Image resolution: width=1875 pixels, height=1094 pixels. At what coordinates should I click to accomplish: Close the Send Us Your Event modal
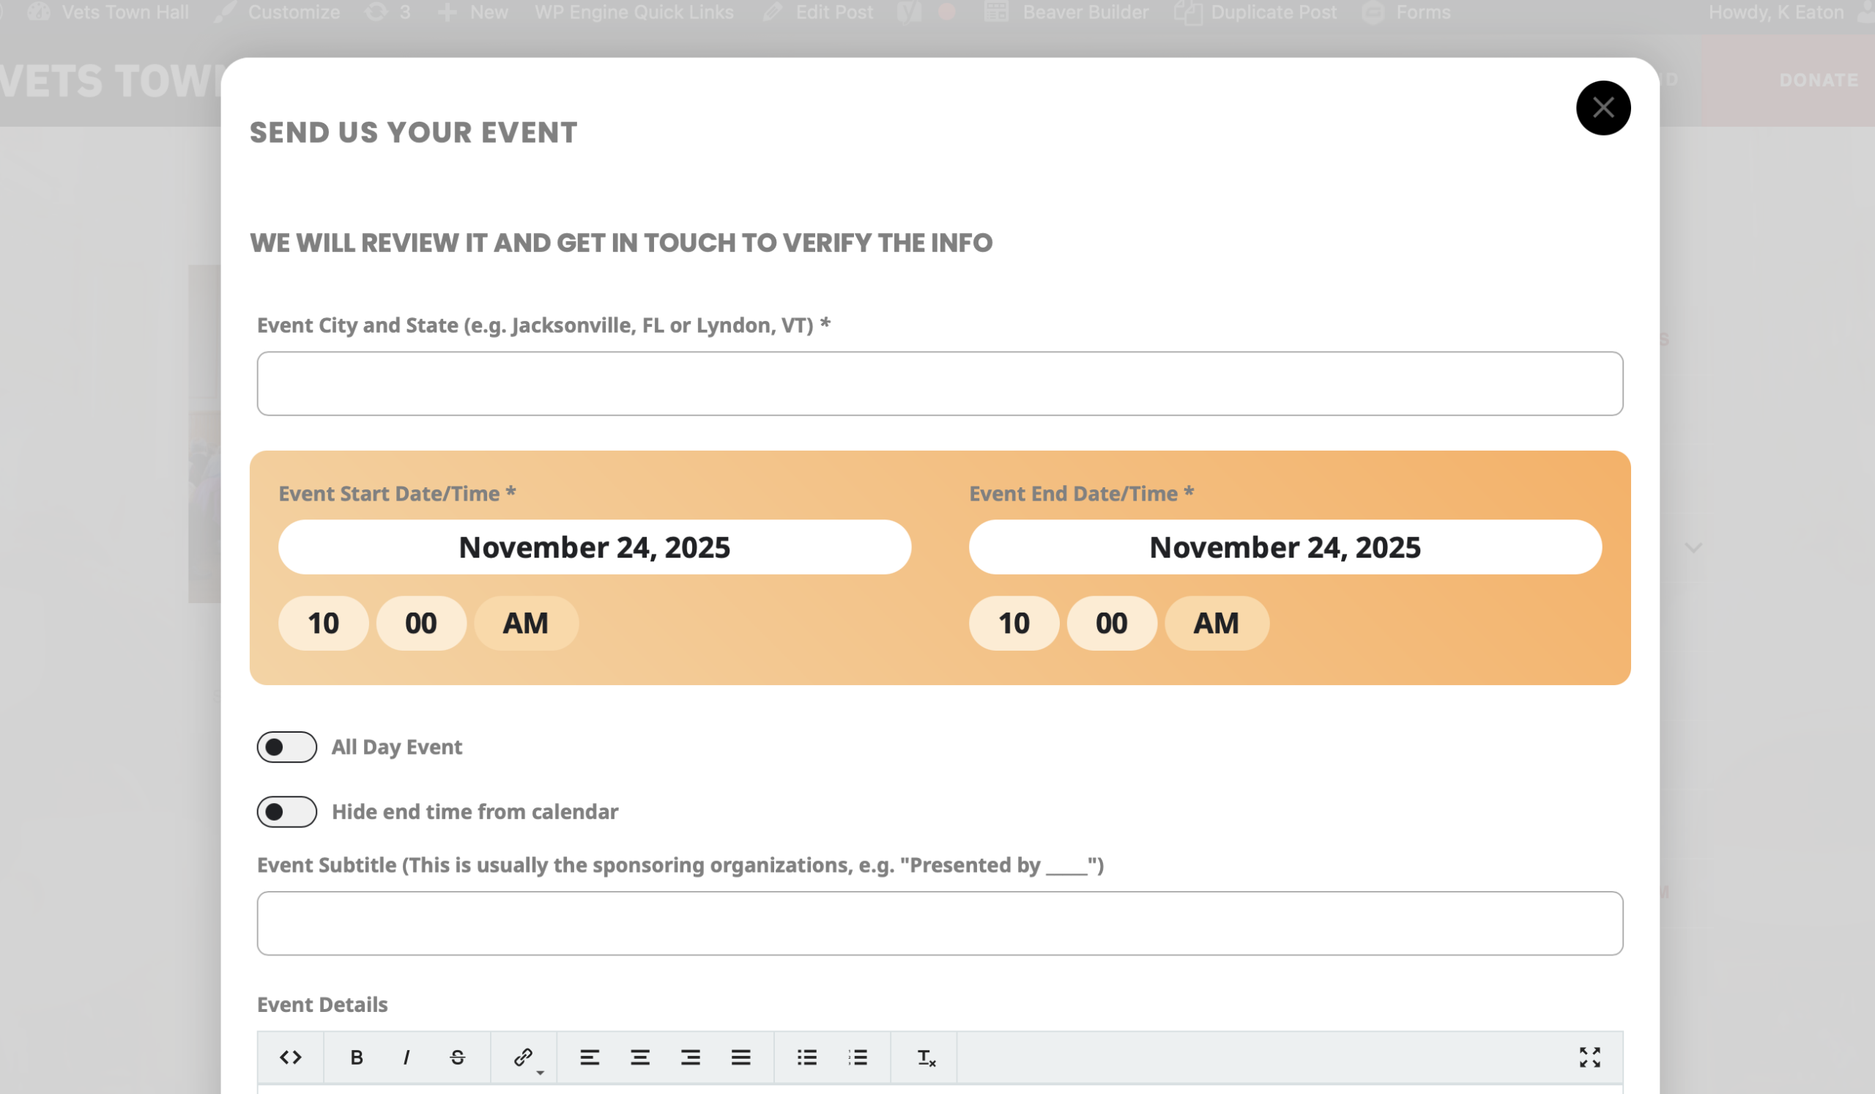1603,108
